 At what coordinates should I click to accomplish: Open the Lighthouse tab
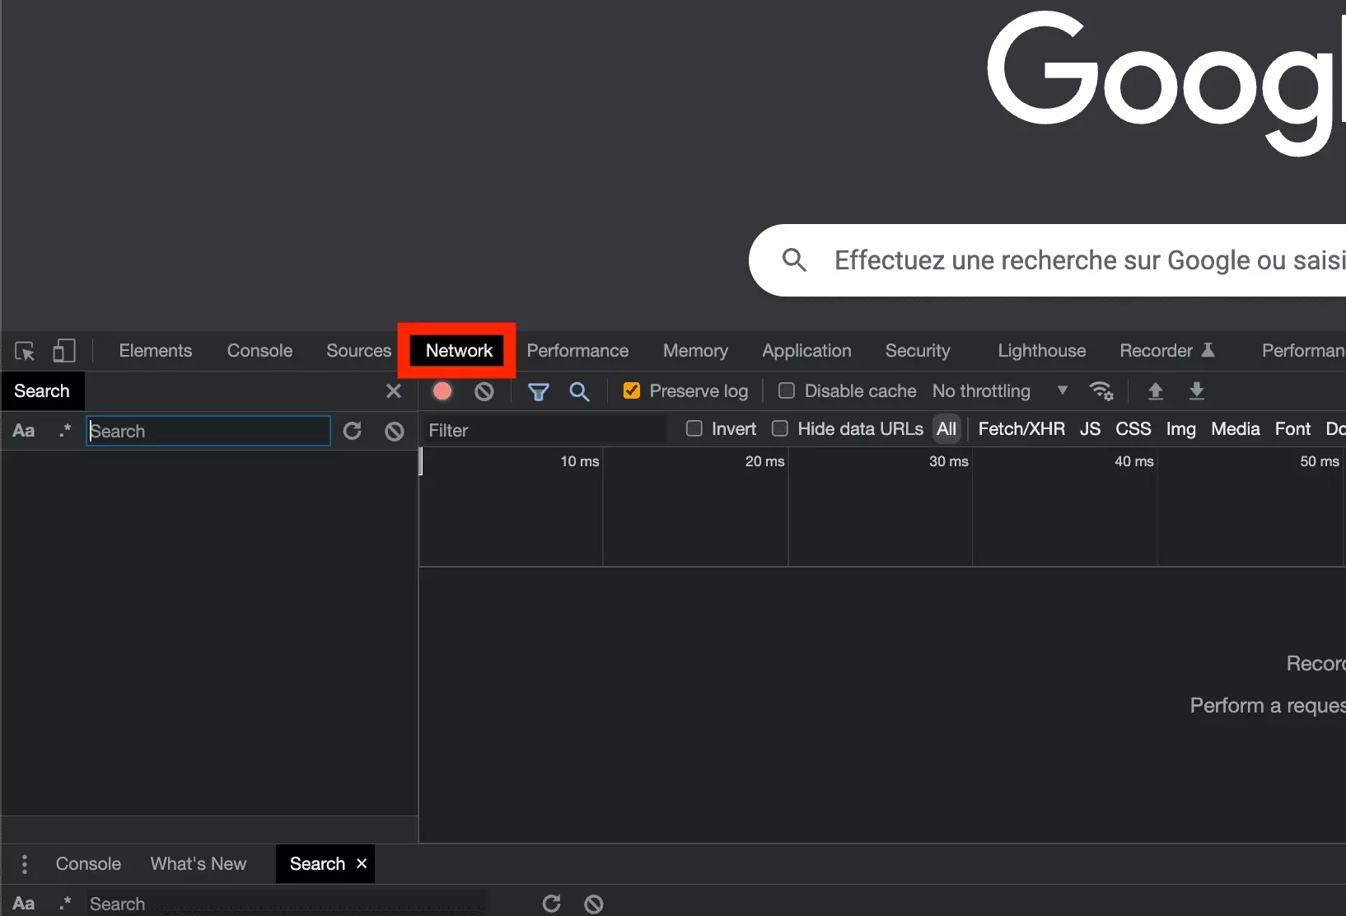[x=1041, y=351]
